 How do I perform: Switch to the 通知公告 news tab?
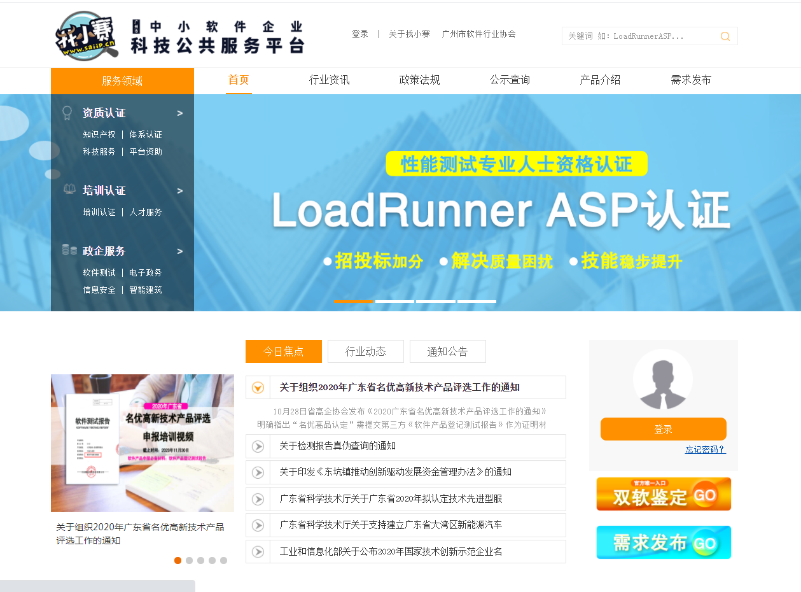[448, 351]
